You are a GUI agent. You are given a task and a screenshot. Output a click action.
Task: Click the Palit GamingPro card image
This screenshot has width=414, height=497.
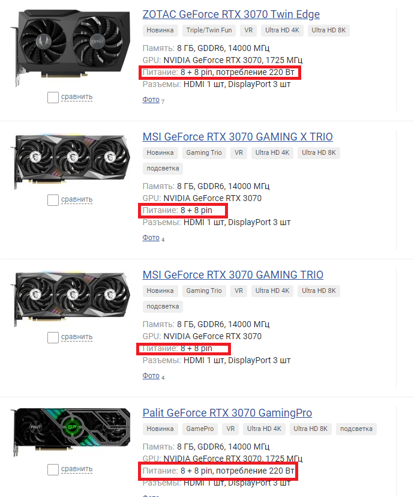pos(70,432)
